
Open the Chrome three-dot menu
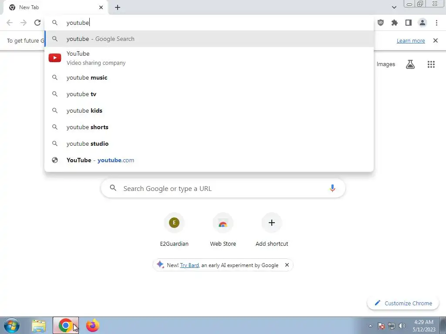point(436,23)
